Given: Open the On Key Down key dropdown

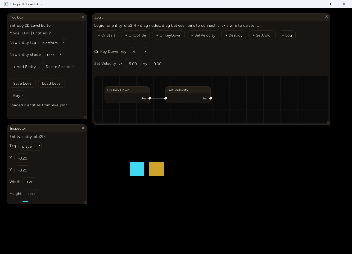Looking at the screenshot, I should point(138,52).
